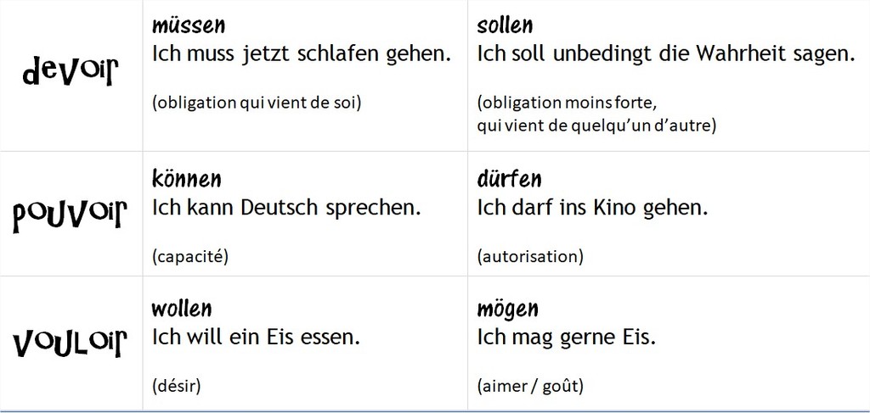This screenshot has width=870, height=413.
Task: Select the bold word 'dürfen'
Action: [510, 180]
